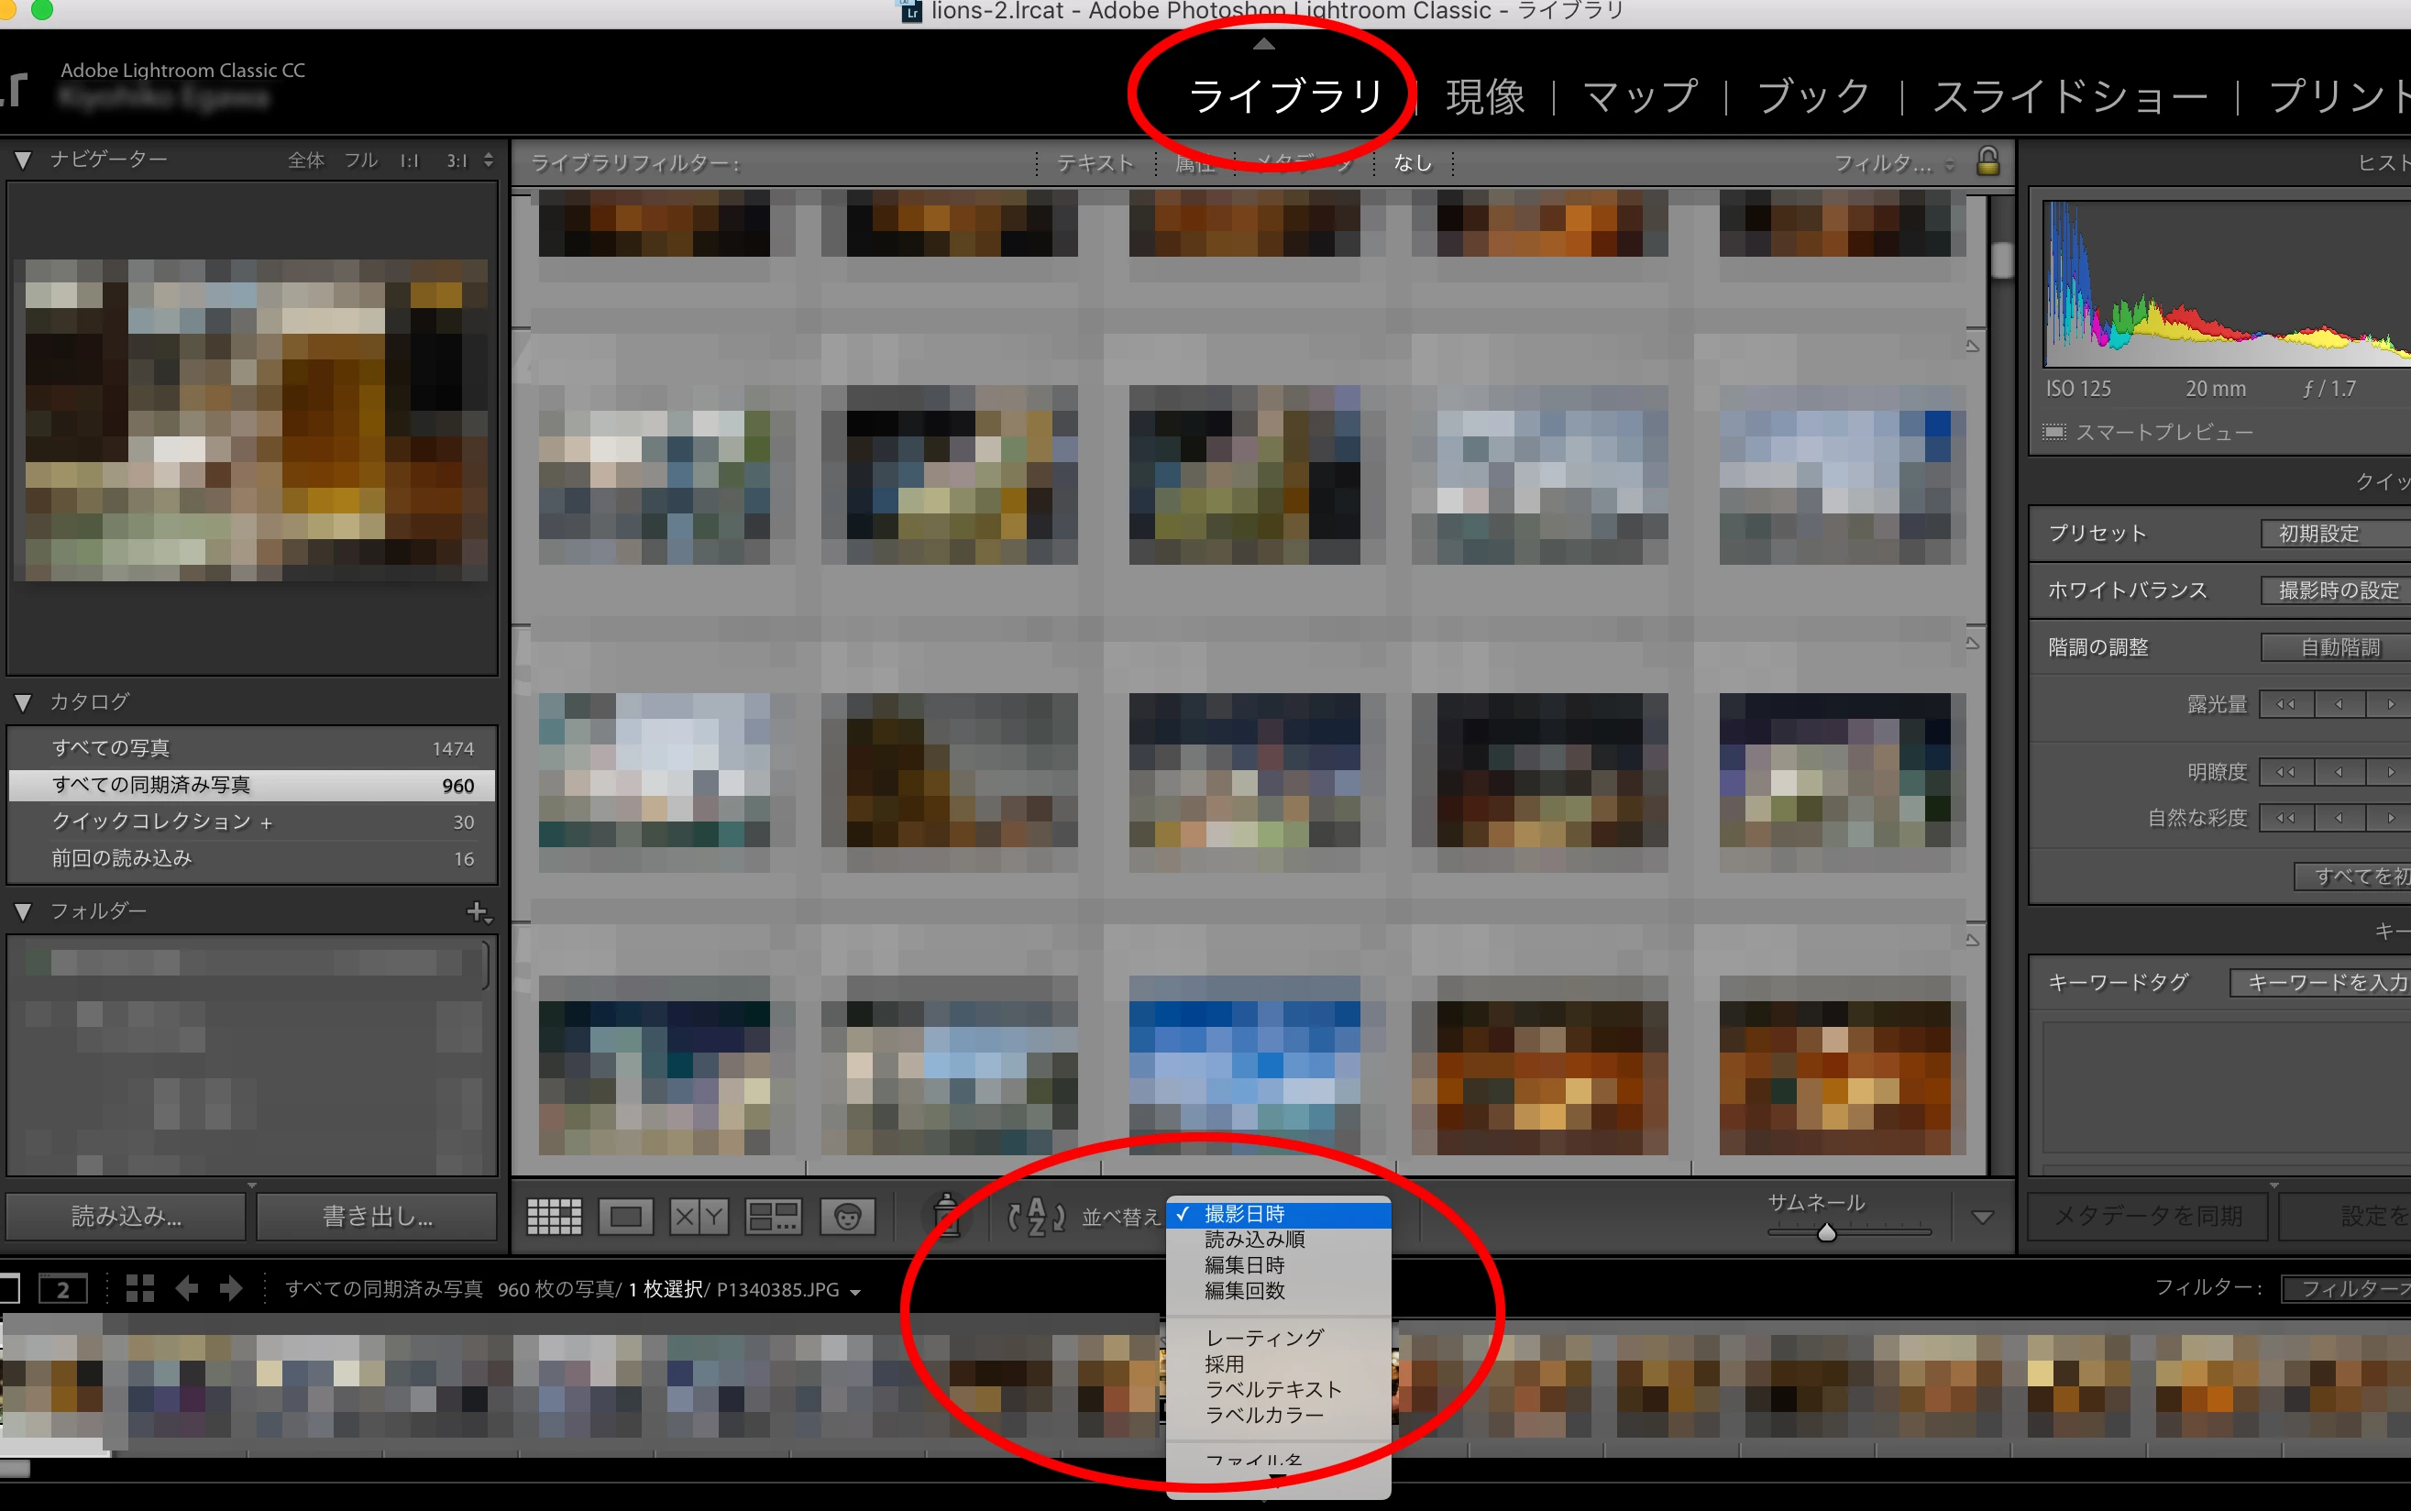Click the 書き出し export button
This screenshot has height=1511, width=2411.
pos(377,1216)
